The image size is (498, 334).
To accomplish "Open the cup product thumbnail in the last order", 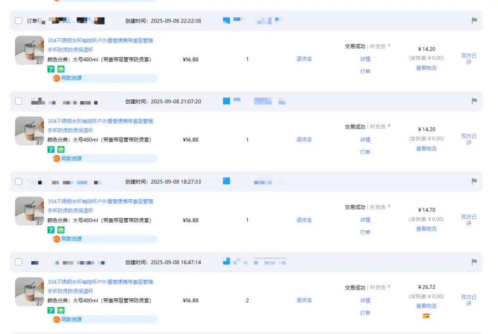I will pos(30,292).
